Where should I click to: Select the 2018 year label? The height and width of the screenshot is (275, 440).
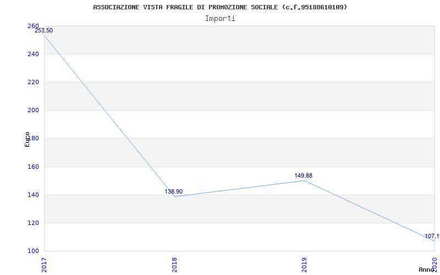(174, 264)
